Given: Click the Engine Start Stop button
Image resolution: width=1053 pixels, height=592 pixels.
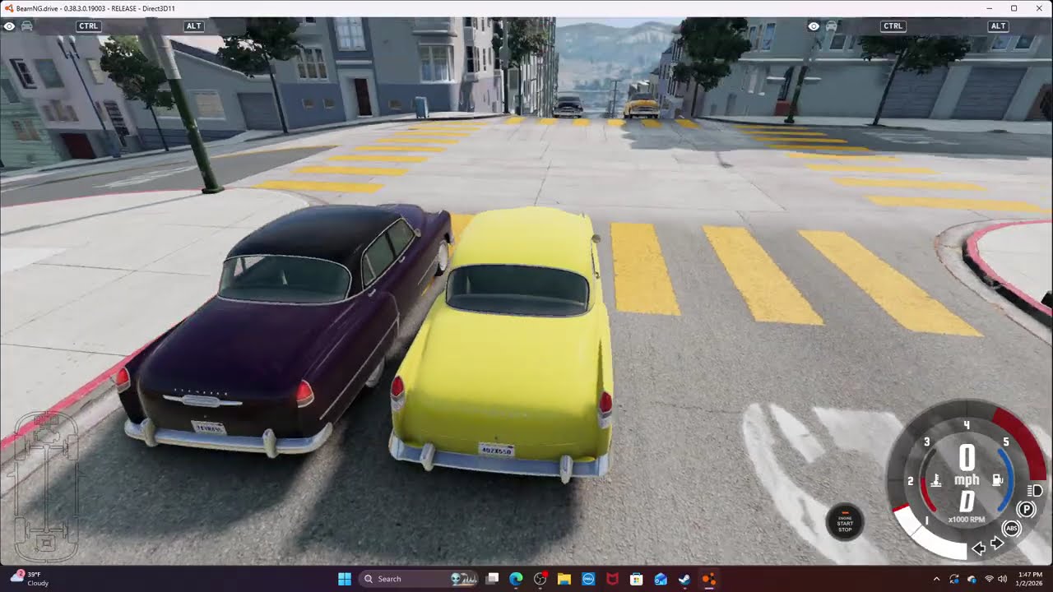Looking at the screenshot, I should [845, 523].
